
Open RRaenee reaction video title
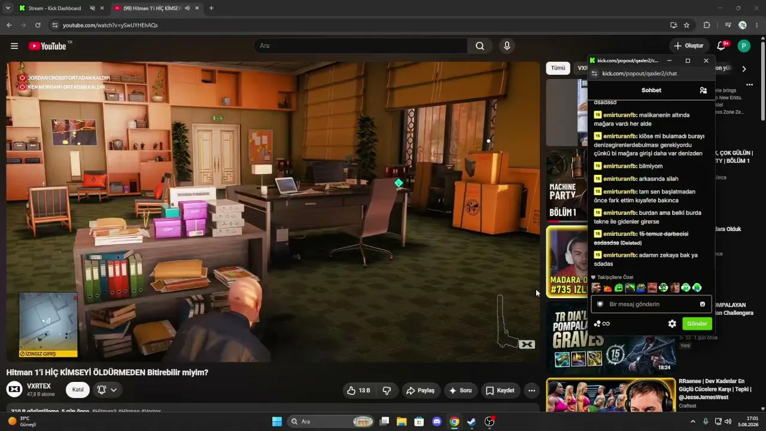[715, 389]
